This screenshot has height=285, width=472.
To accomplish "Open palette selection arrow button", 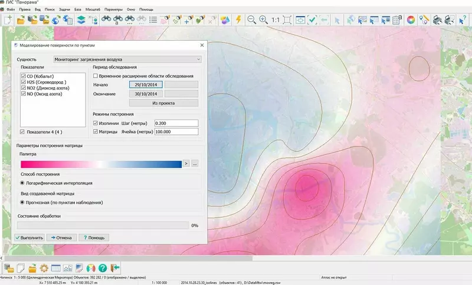I will click(x=186, y=163).
